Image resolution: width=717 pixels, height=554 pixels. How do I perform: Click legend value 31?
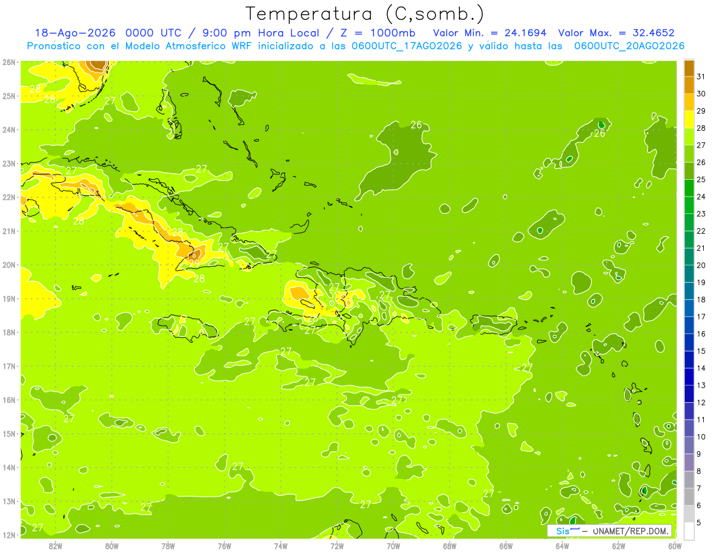coord(701,76)
